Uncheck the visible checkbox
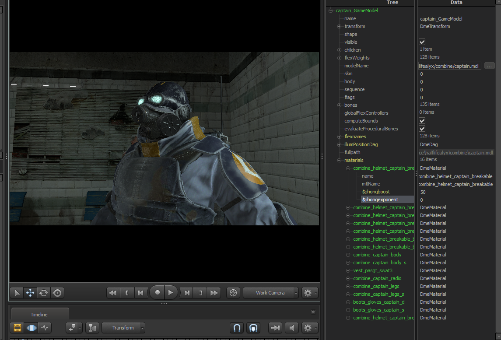 coord(422,42)
